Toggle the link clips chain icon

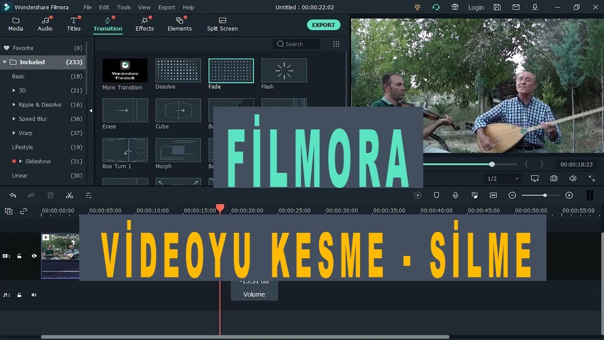[x=24, y=211]
